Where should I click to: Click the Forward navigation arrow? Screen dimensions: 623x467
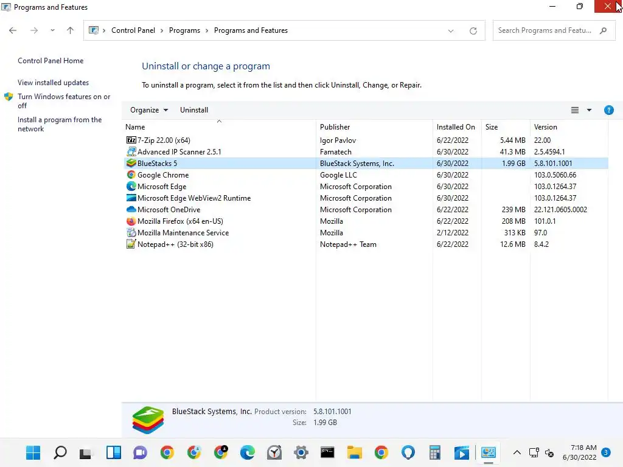[x=34, y=30]
